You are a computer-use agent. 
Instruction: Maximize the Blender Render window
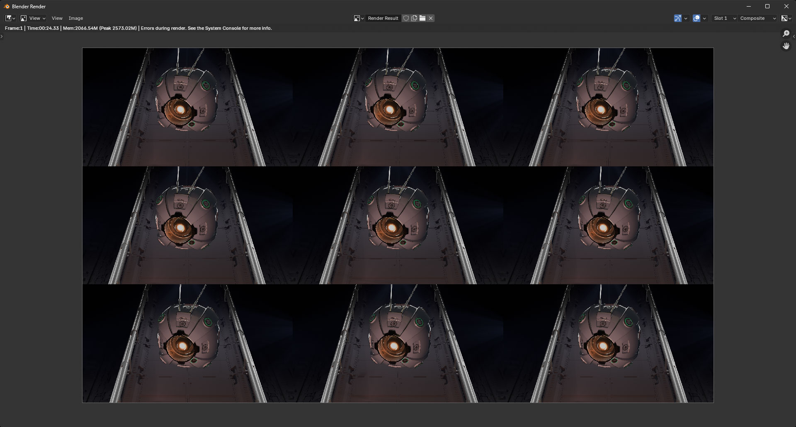(x=767, y=6)
